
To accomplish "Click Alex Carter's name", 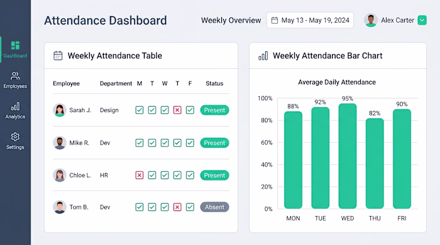I will point(397,21).
